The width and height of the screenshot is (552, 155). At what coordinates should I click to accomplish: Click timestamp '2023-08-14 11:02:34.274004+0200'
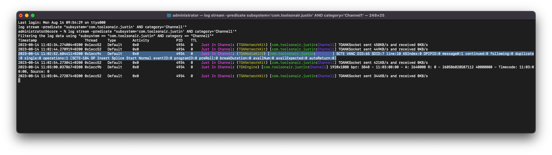click(51, 45)
